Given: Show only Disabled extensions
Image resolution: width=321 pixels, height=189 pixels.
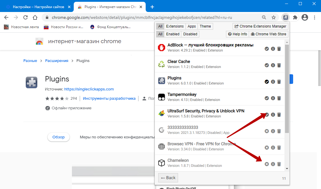Looking at the screenshot, I should tap(190, 34).
